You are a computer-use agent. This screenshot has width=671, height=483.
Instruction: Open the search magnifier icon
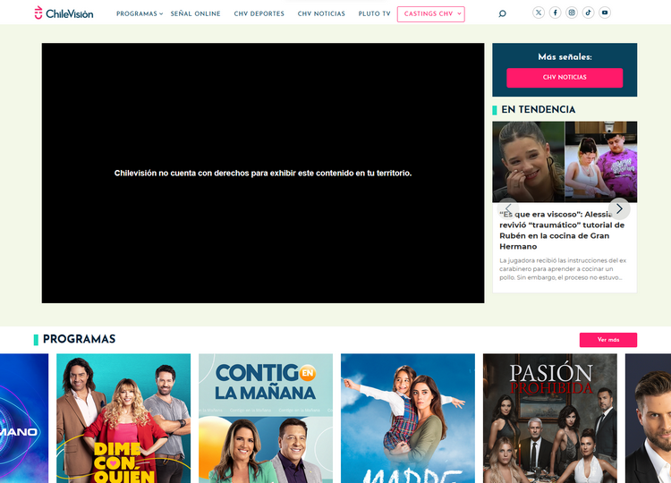pyautogui.click(x=503, y=13)
